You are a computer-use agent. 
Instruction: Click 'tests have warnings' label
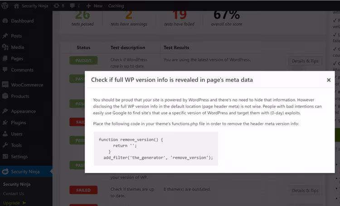click(x=129, y=24)
